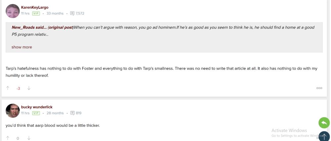Click the -3 vote score
Viewport: 331px width, 141px height.
pos(18,88)
